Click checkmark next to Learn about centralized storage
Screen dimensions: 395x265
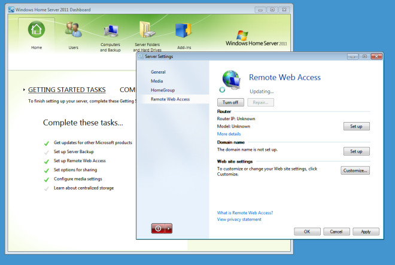click(47, 188)
